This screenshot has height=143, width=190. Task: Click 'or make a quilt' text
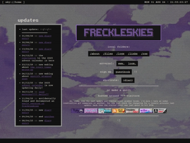[x=119, y=90]
